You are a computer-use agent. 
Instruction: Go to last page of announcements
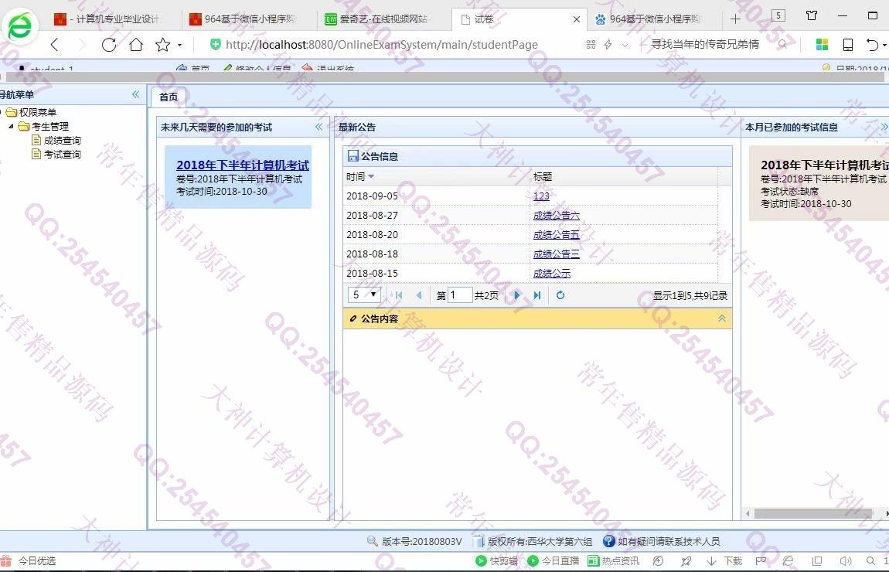(x=537, y=295)
